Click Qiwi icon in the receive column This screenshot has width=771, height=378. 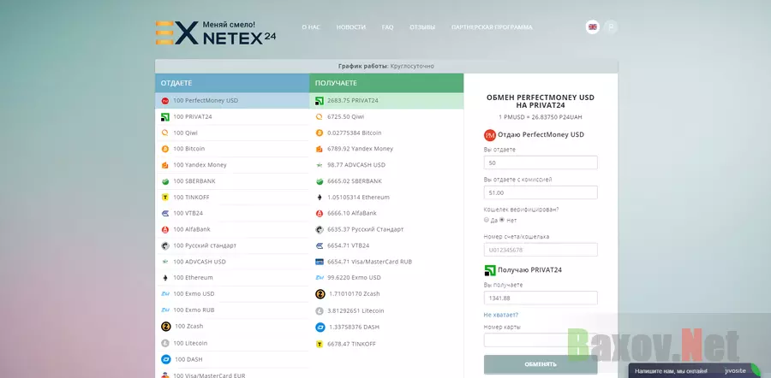pyautogui.click(x=320, y=117)
